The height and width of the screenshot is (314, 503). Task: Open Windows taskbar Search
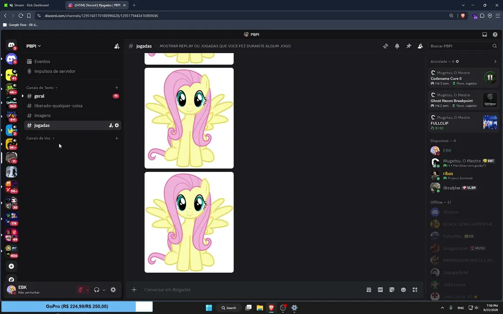[229, 308]
